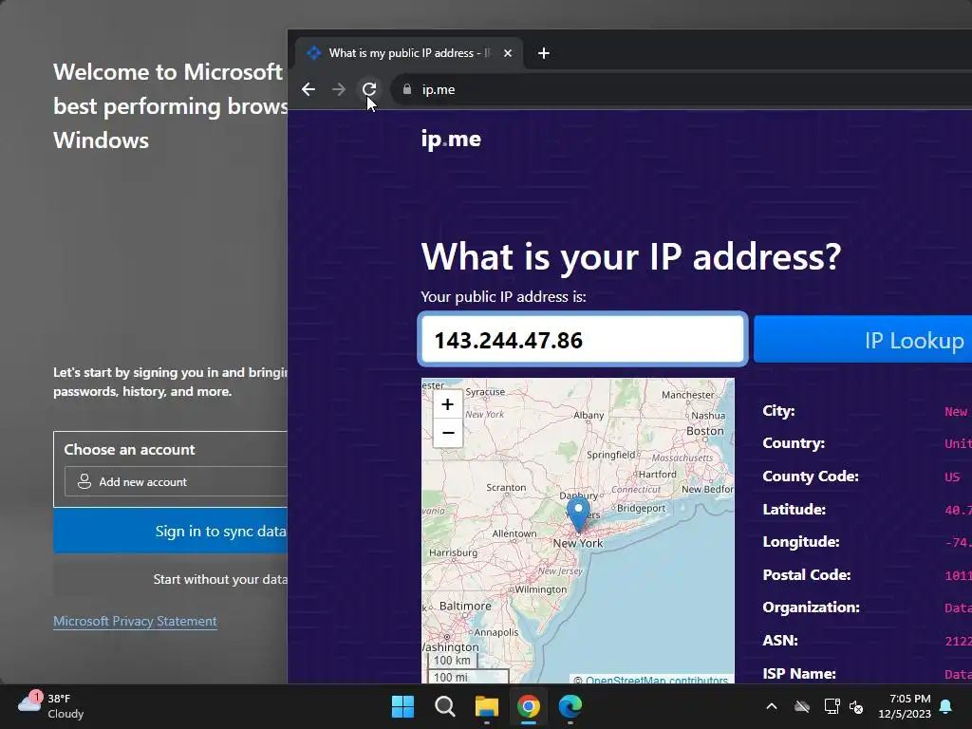Click the 'Longitude:' label
The height and width of the screenshot is (729, 972).
[801, 542]
